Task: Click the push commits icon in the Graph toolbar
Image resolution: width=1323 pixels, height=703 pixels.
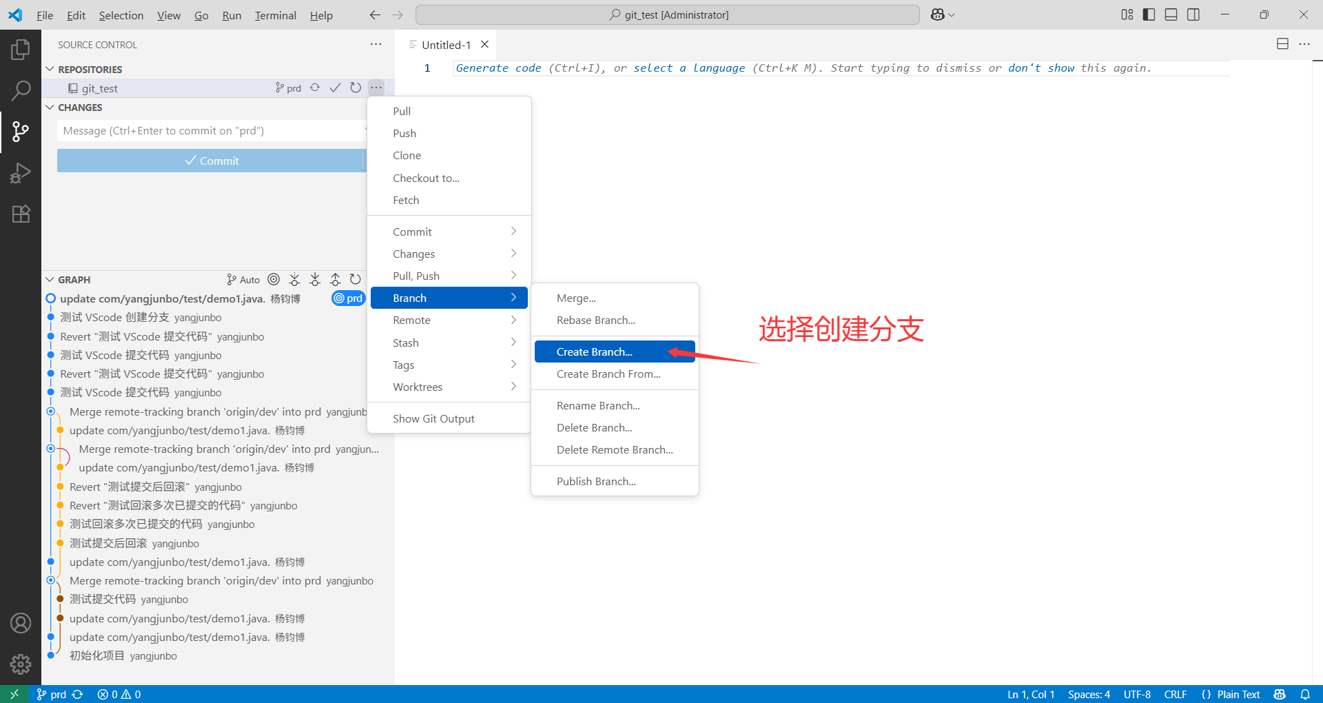Action: pos(336,279)
